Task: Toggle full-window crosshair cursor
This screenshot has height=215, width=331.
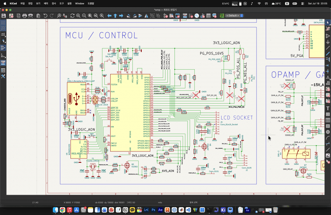Action: click(x=3, y=41)
